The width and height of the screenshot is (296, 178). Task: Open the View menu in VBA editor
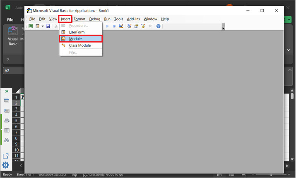[53, 19]
